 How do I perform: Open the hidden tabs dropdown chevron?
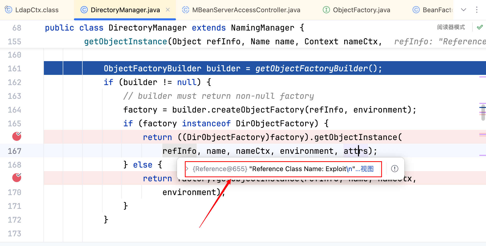(x=464, y=10)
